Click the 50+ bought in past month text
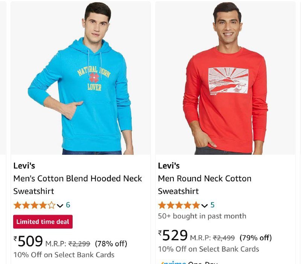 (x=202, y=216)
